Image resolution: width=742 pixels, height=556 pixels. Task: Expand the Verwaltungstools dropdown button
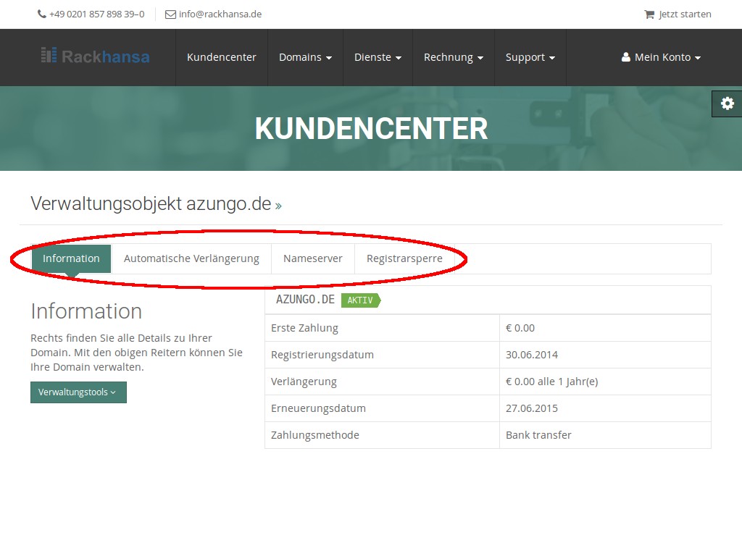tap(78, 392)
